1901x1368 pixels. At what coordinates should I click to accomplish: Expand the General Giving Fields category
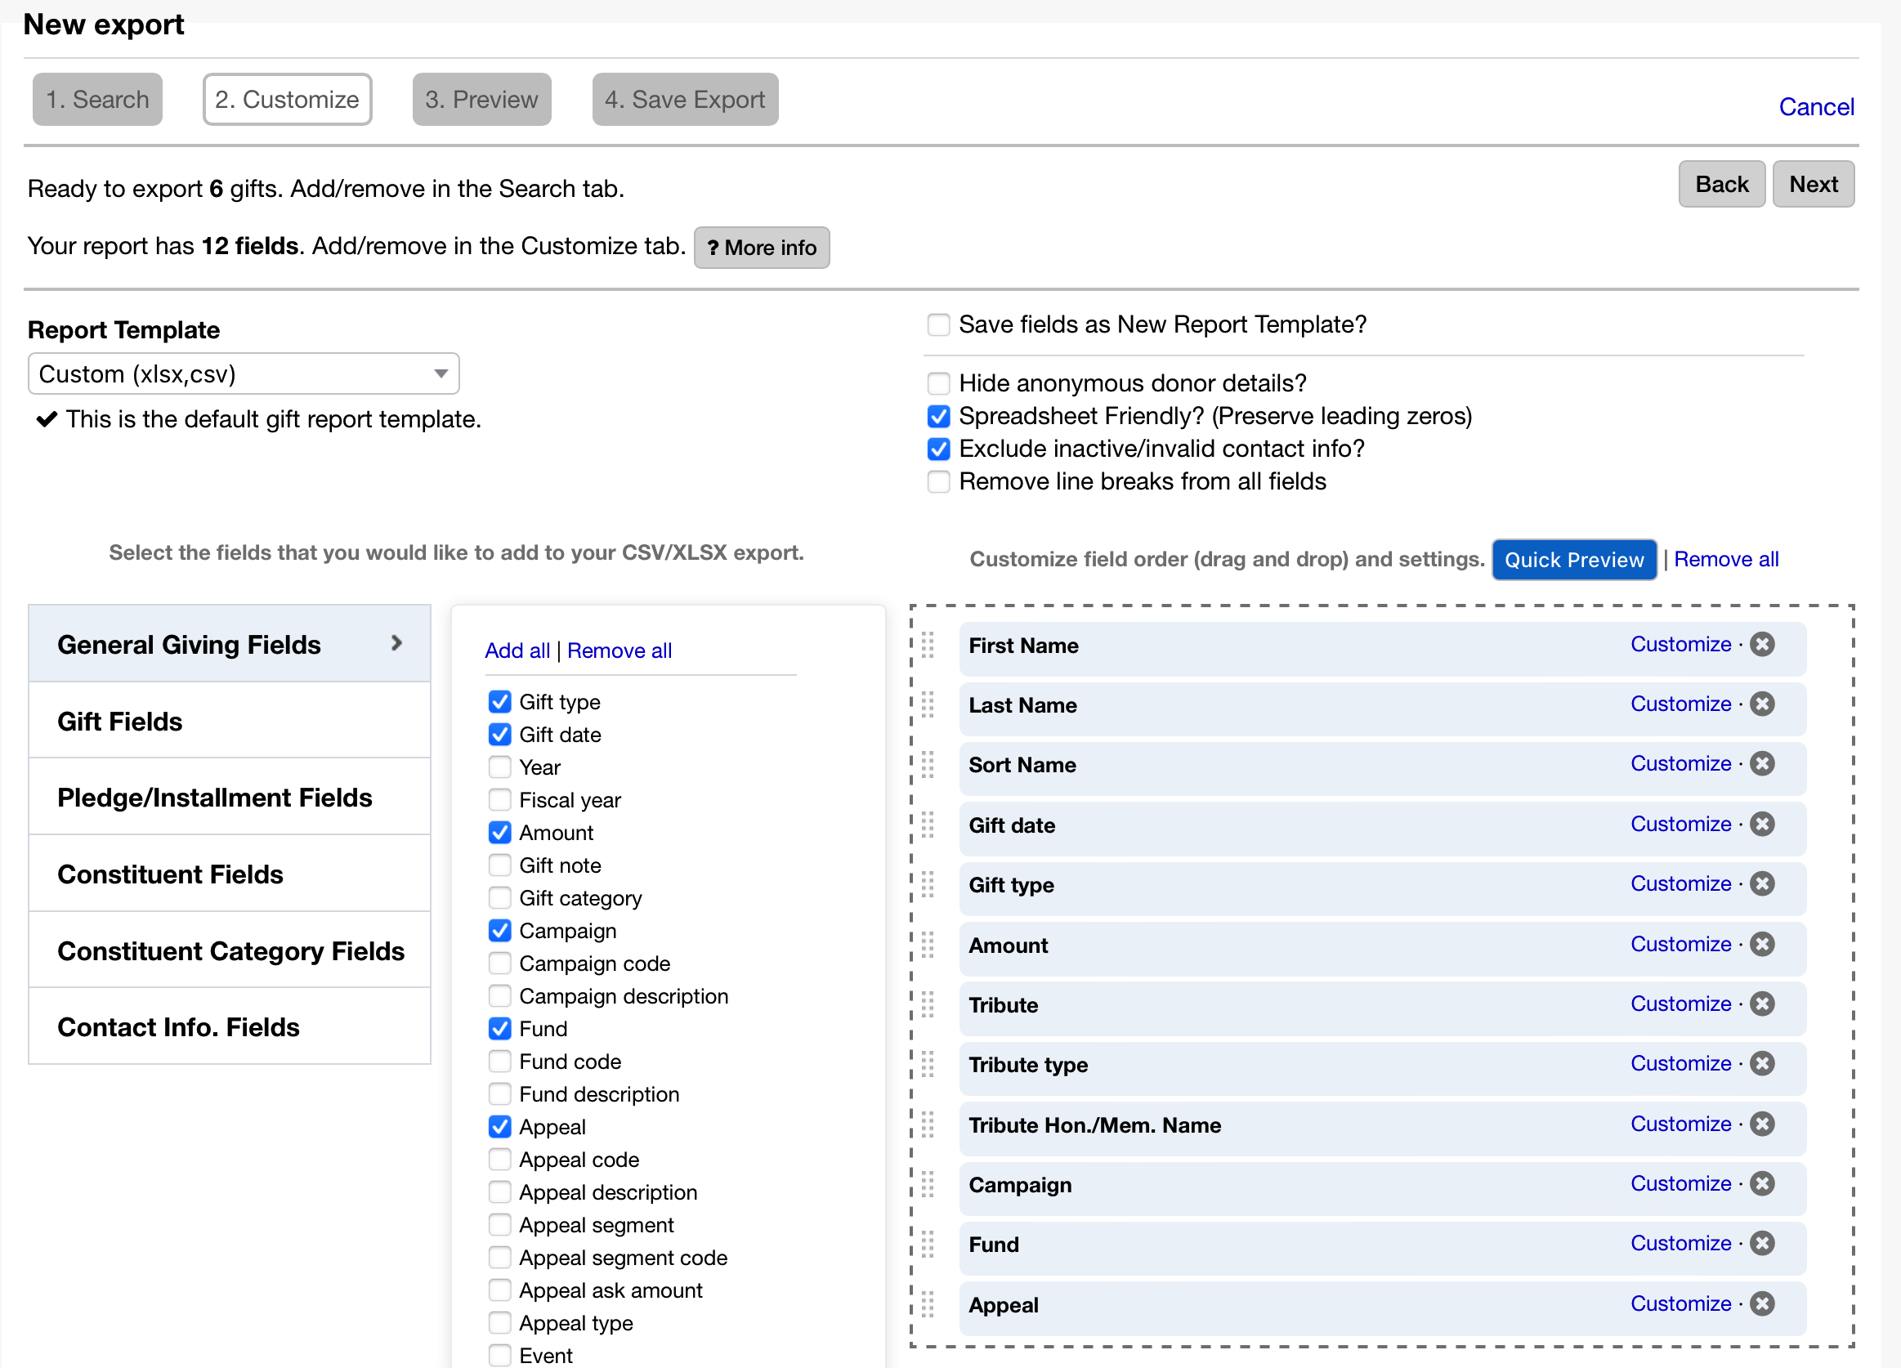click(x=229, y=644)
